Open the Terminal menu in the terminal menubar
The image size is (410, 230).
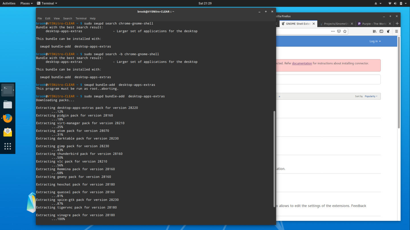point(81,18)
